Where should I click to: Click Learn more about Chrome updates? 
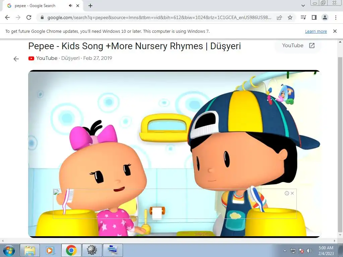(316, 31)
